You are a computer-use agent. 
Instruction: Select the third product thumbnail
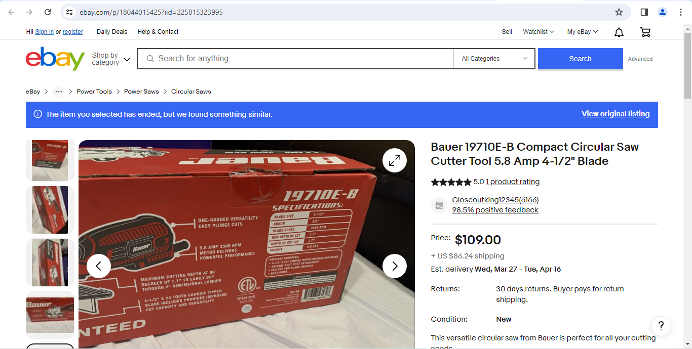click(50, 263)
